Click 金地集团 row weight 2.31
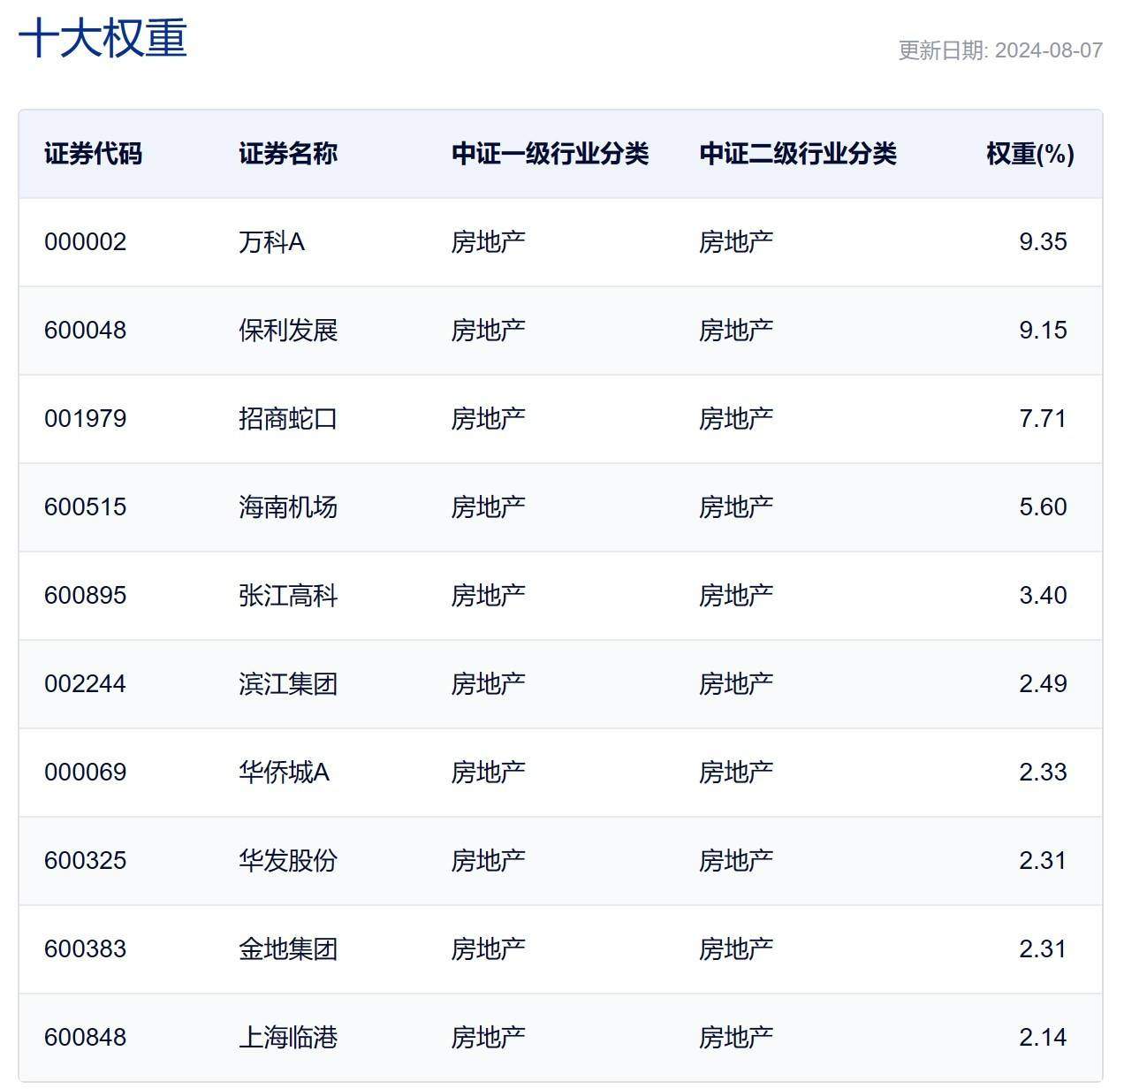1124x1089 pixels. (1043, 949)
